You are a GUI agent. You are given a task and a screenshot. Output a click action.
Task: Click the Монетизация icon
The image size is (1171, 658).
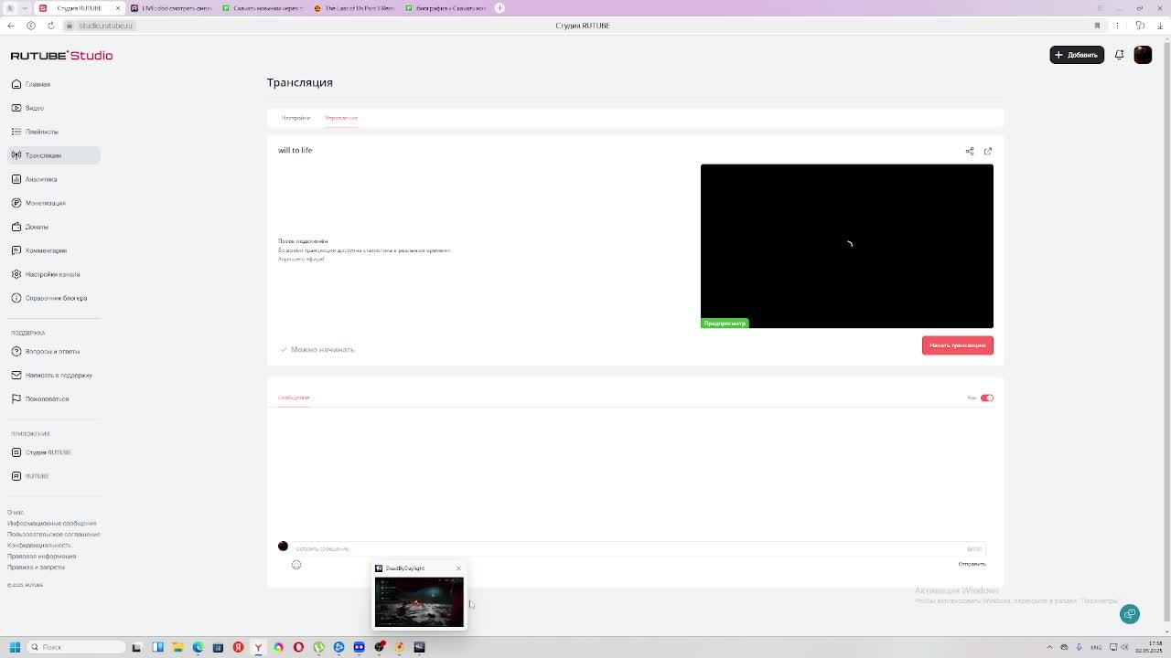[16, 203]
